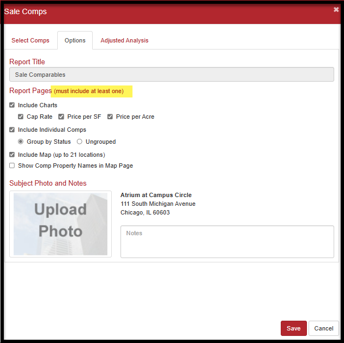The height and width of the screenshot is (343, 344).
Task: Click the must include at least one note
Action: point(89,91)
